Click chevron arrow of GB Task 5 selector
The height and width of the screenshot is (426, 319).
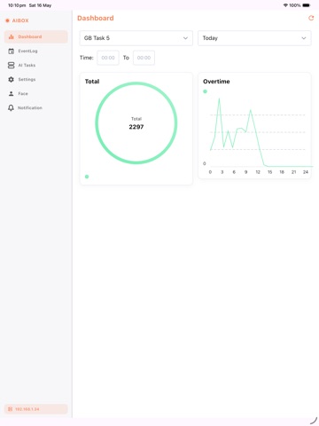(185, 38)
